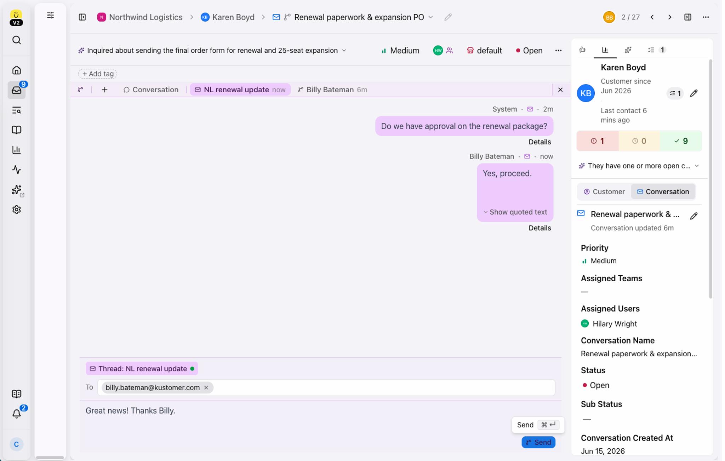Change the Open status selector
The width and height of the screenshot is (725, 461).
click(x=529, y=51)
